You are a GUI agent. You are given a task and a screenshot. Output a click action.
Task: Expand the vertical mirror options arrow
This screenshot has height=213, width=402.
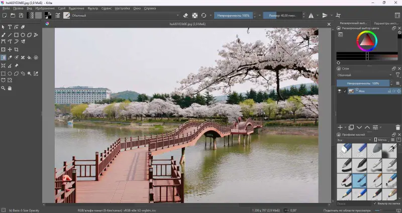tap(332, 16)
